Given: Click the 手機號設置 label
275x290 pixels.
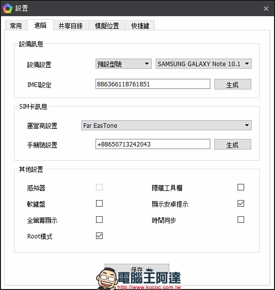Looking at the screenshot, I should click(42, 145).
